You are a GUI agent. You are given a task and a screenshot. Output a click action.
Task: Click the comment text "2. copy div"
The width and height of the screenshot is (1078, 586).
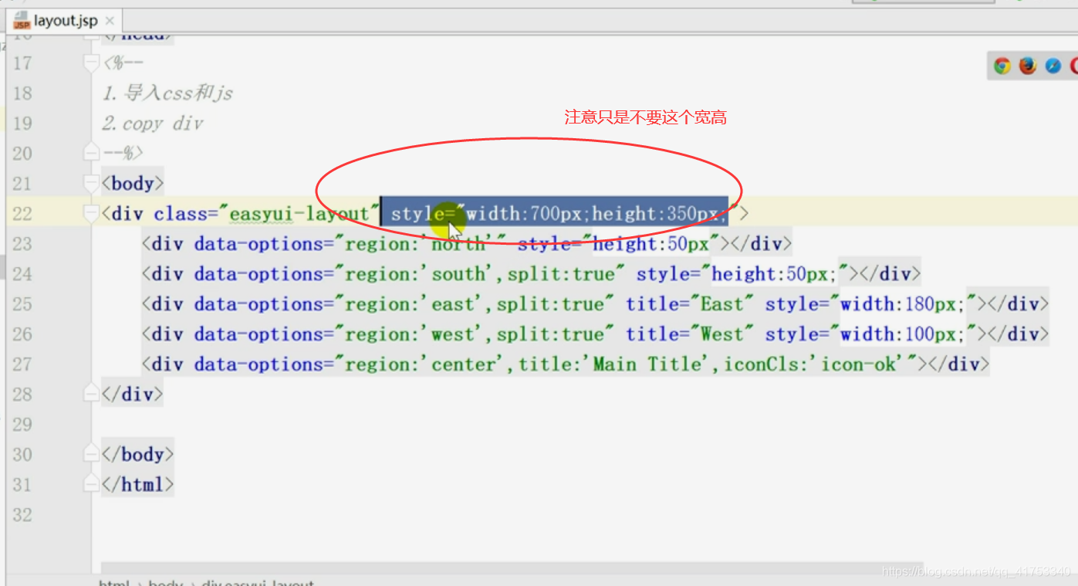[x=153, y=124]
